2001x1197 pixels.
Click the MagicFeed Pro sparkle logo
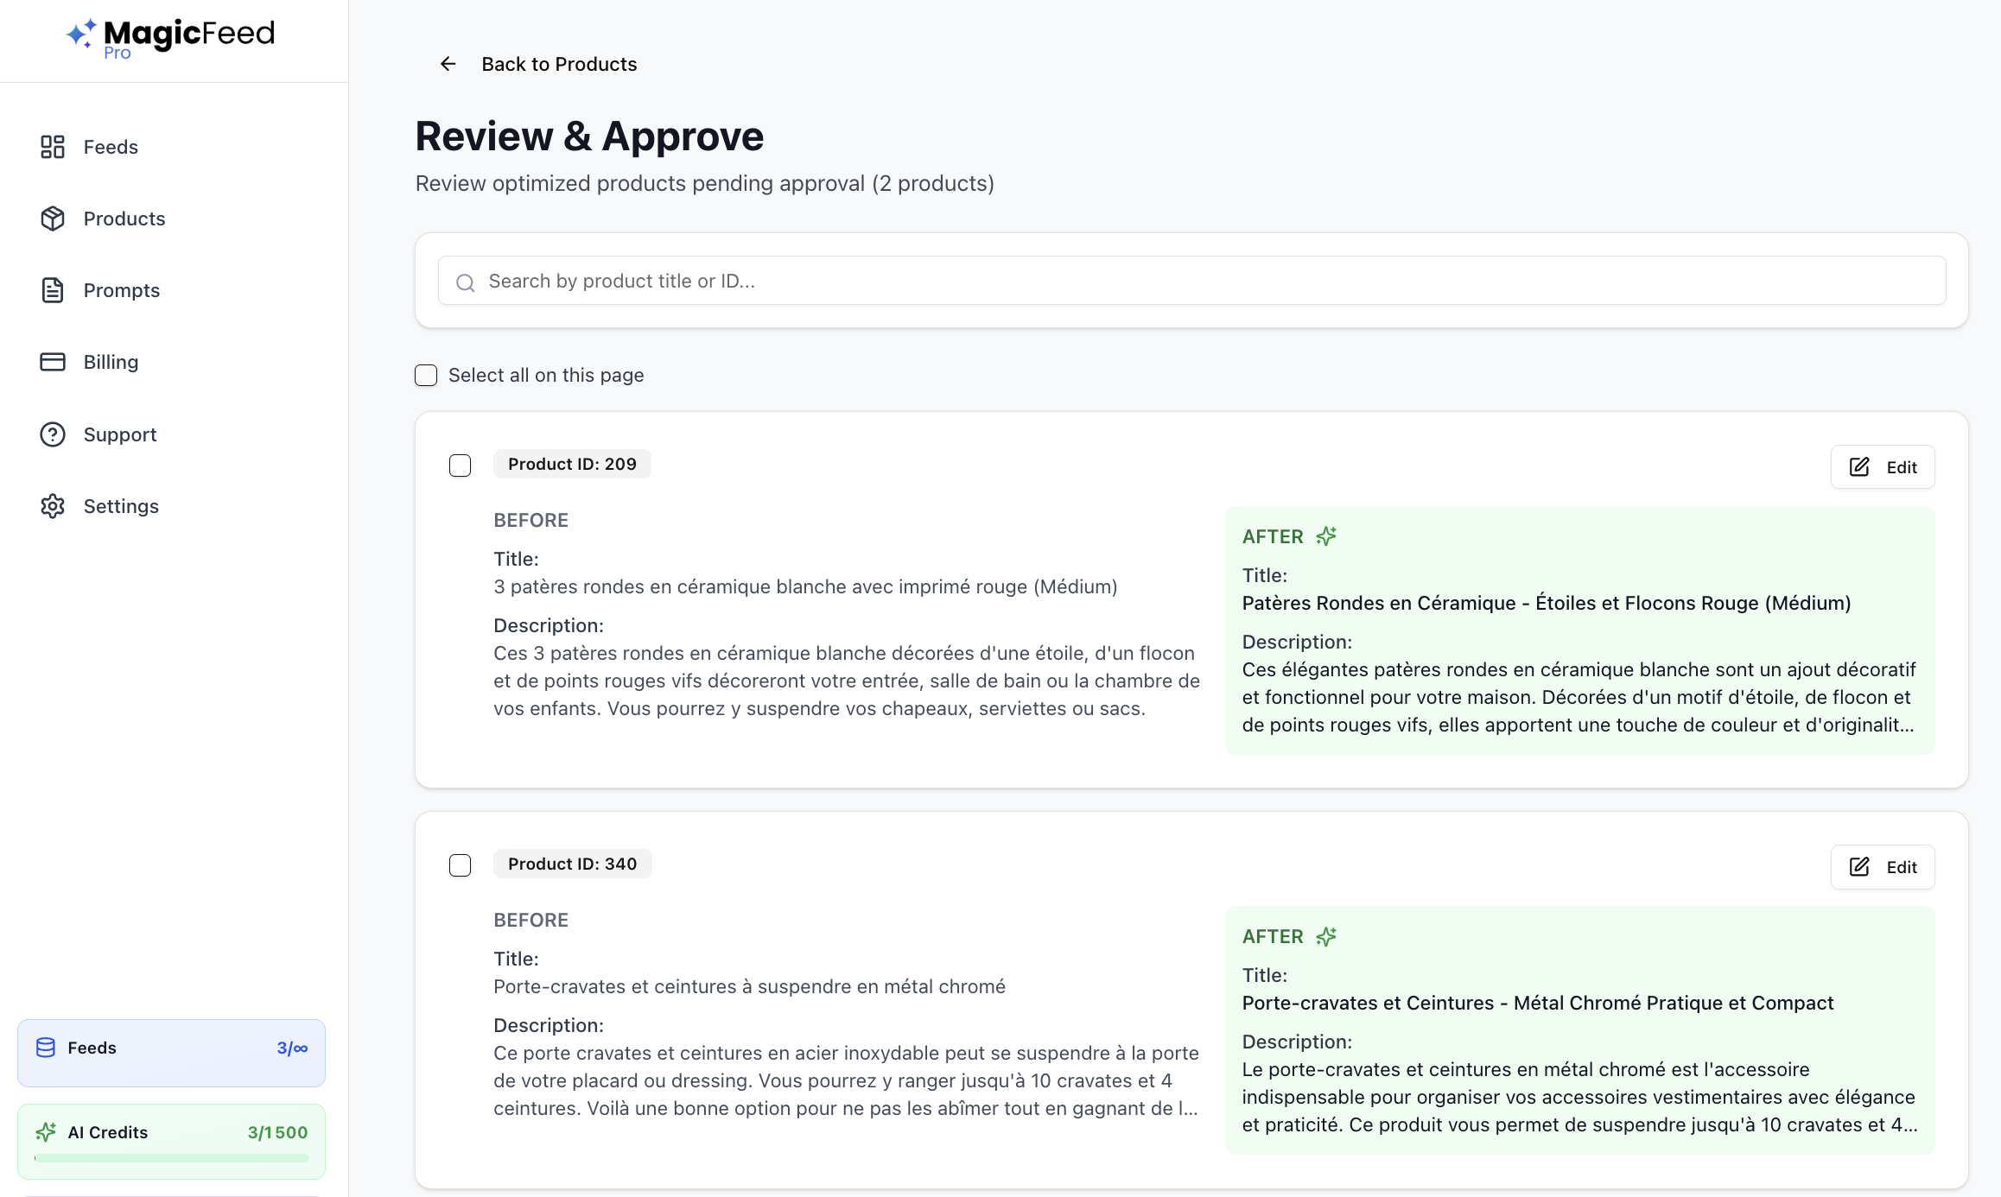point(81,34)
